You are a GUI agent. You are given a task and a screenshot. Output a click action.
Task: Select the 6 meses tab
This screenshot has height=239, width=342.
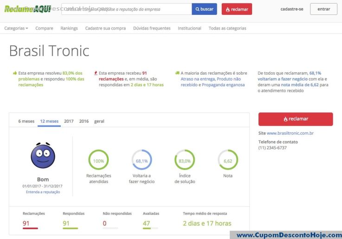click(26, 121)
